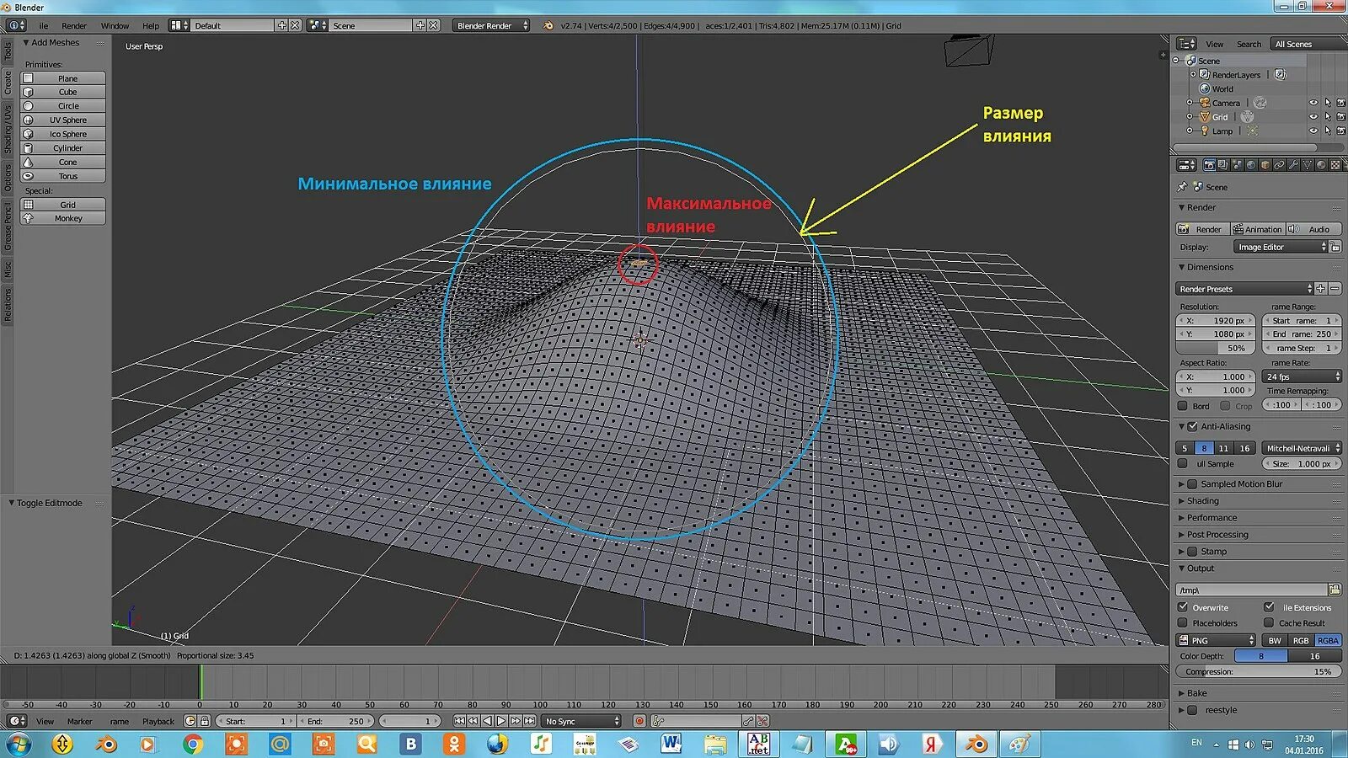The height and width of the screenshot is (758, 1348).
Task: Open the timeline Marker menu
Action: click(x=80, y=721)
